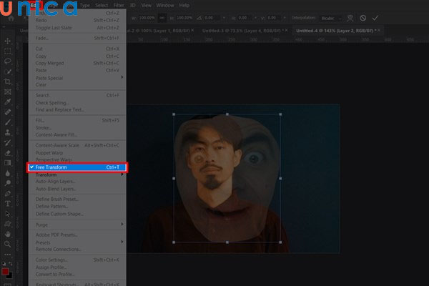Expand the Purge submenu
This screenshot has width=429, height=286.
coord(77,225)
